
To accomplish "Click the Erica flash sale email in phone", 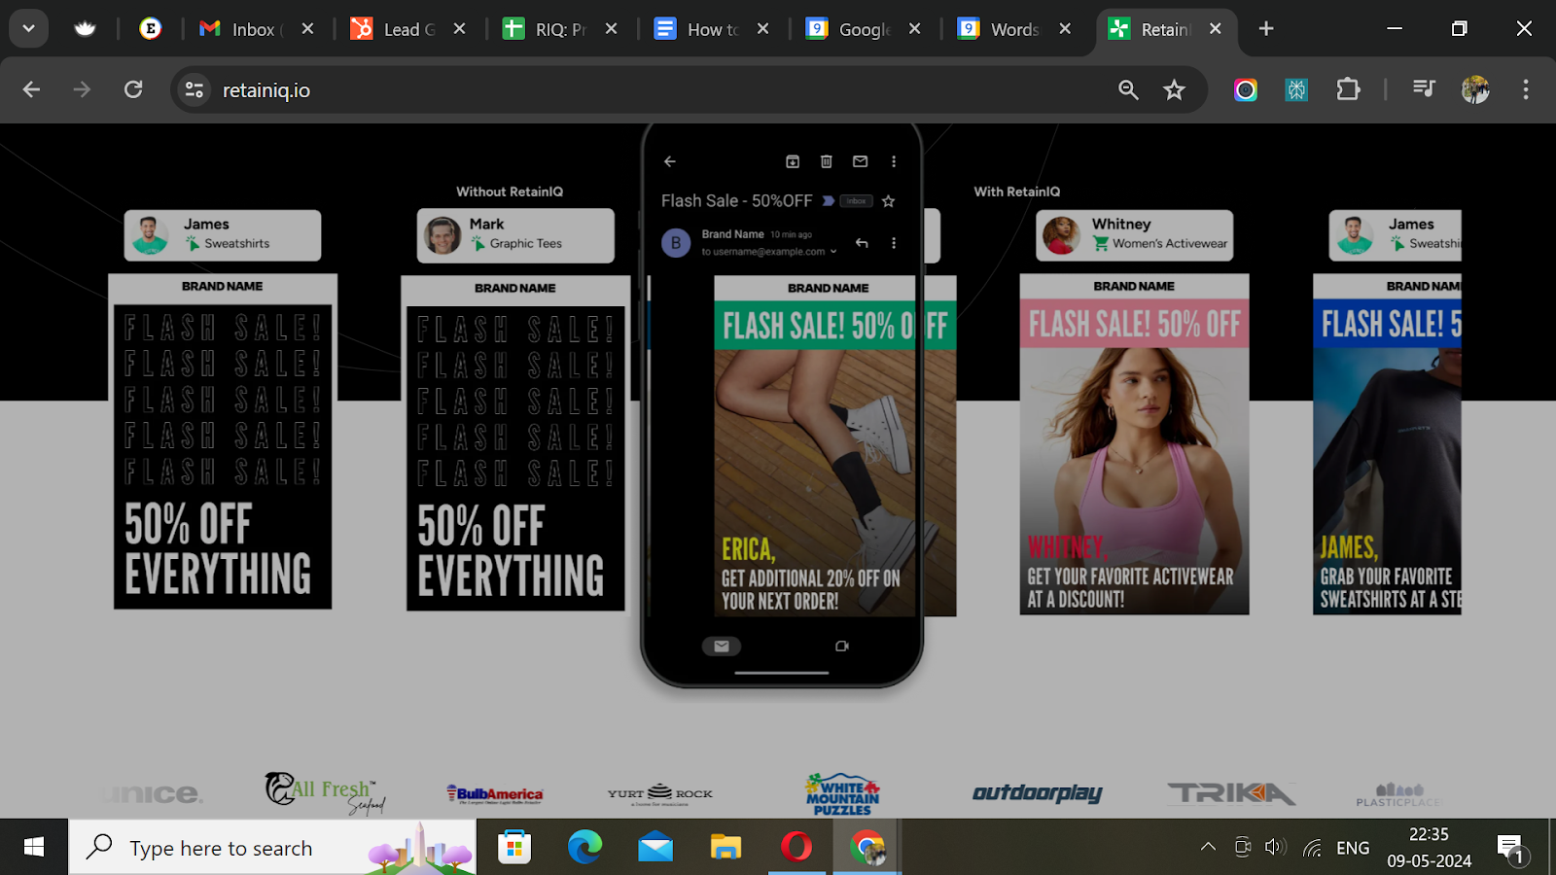I will pos(815,446).
